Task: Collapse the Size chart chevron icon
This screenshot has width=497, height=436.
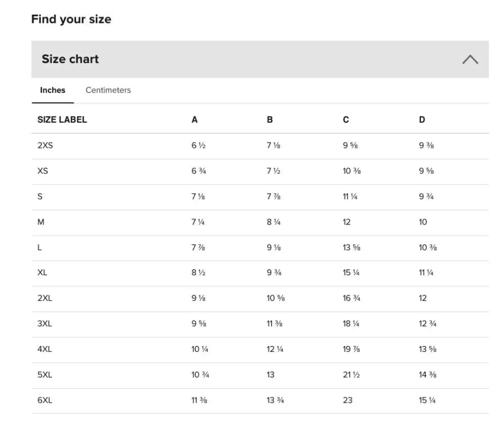Action: click(x=470, y=60)
